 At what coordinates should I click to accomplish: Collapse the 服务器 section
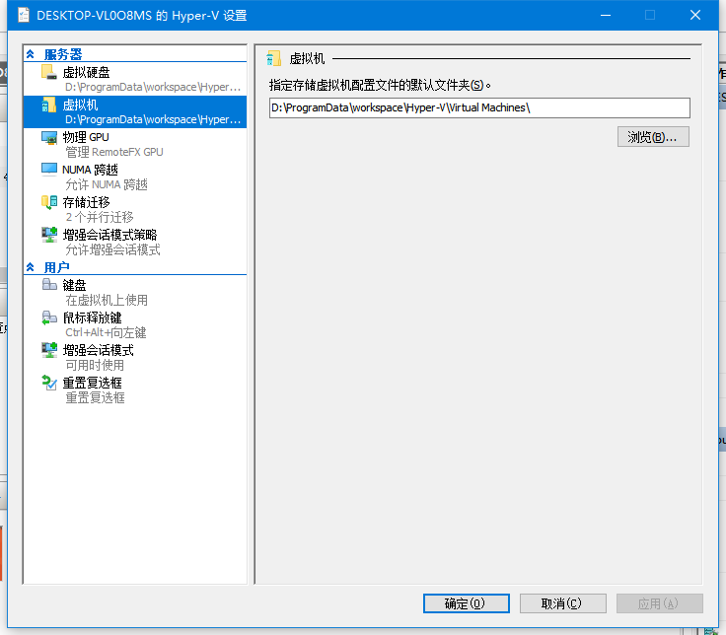point(31,54)
